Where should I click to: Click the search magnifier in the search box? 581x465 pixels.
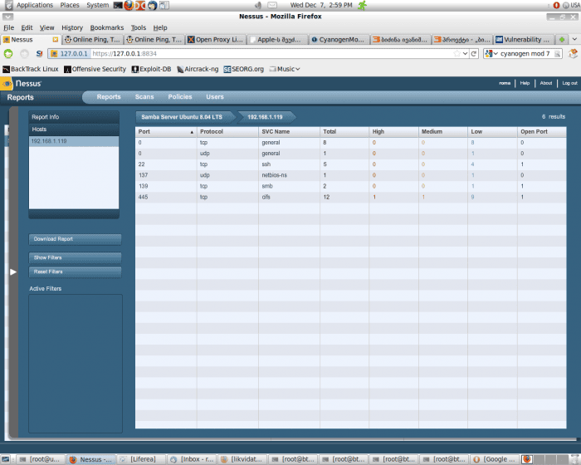click(557, 54)
